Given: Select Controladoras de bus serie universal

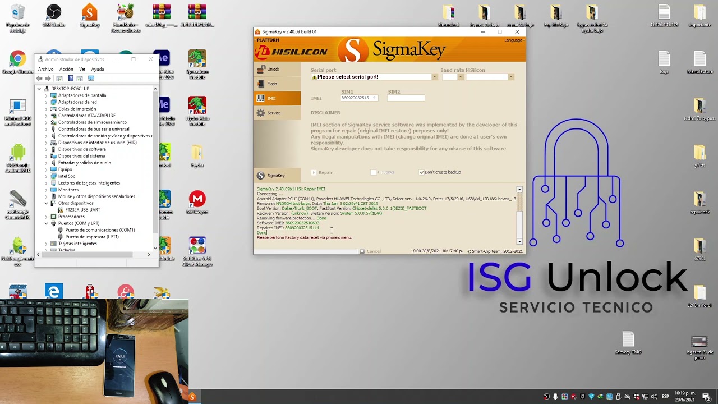Looking at the screenshot, I should 94,129.
